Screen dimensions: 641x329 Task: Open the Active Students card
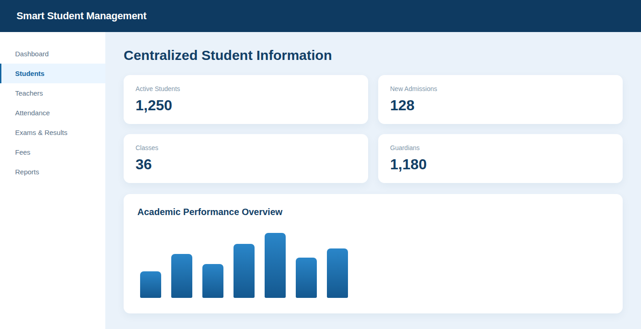tap(246, 99)
